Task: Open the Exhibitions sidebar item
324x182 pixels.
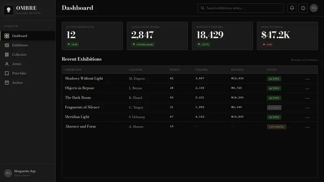Action: pyautogui.click(x=28, y=45)
